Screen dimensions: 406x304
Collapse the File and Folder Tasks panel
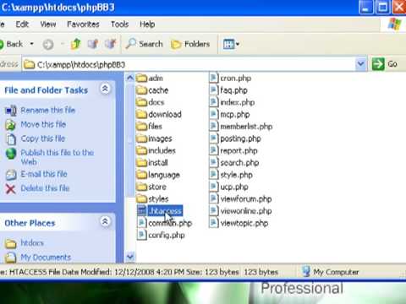105,89
